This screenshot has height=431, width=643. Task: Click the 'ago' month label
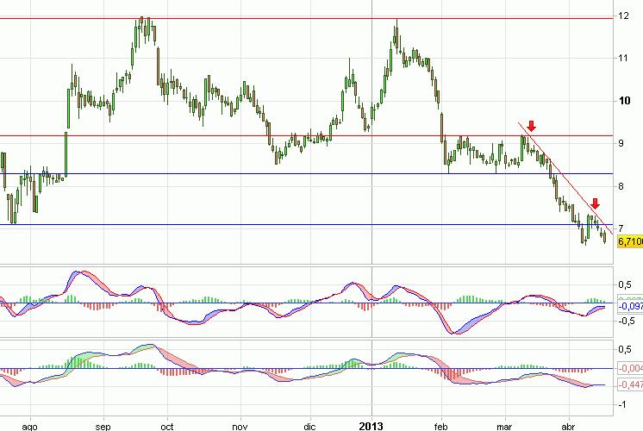click(30, 425)
